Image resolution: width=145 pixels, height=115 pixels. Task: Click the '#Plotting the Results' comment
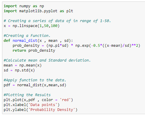[x=27, y=95]
